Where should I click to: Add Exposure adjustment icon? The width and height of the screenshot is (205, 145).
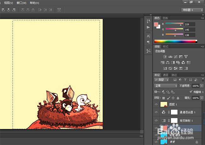[181, 57]
